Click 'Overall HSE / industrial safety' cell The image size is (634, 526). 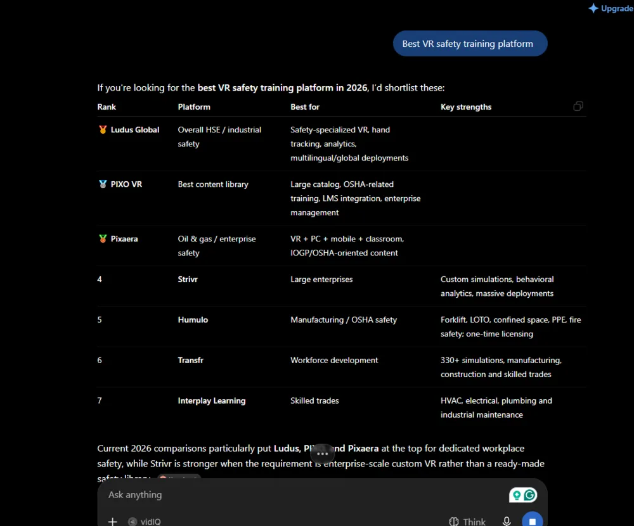(219, 137)
